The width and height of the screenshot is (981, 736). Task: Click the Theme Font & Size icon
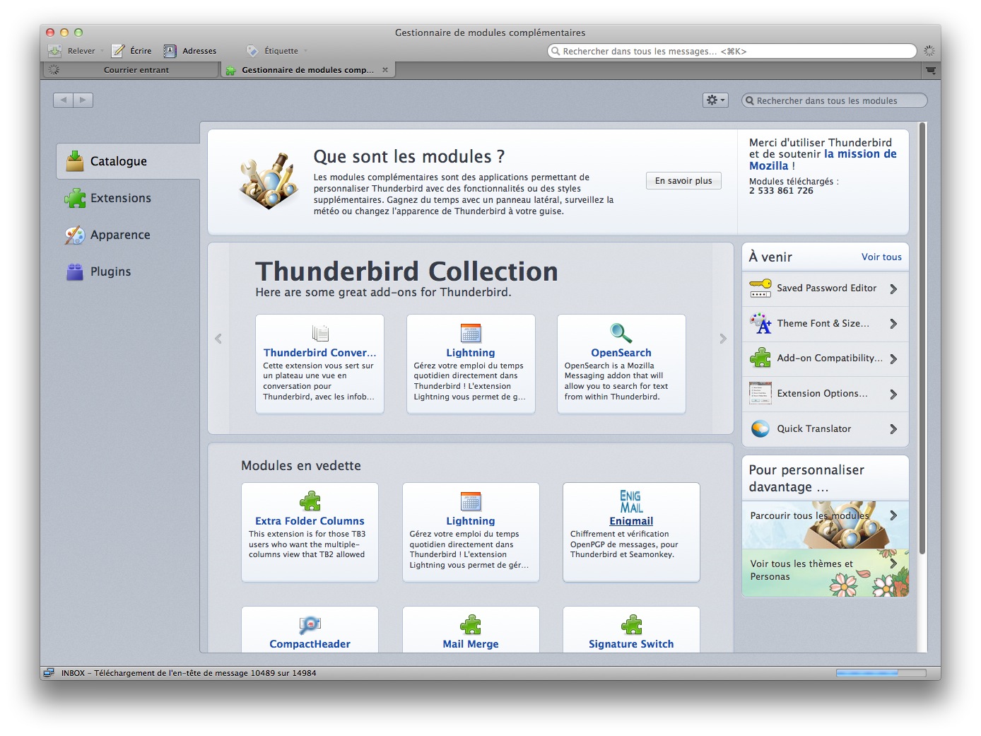pyautogui.click(x=760, y=324)
